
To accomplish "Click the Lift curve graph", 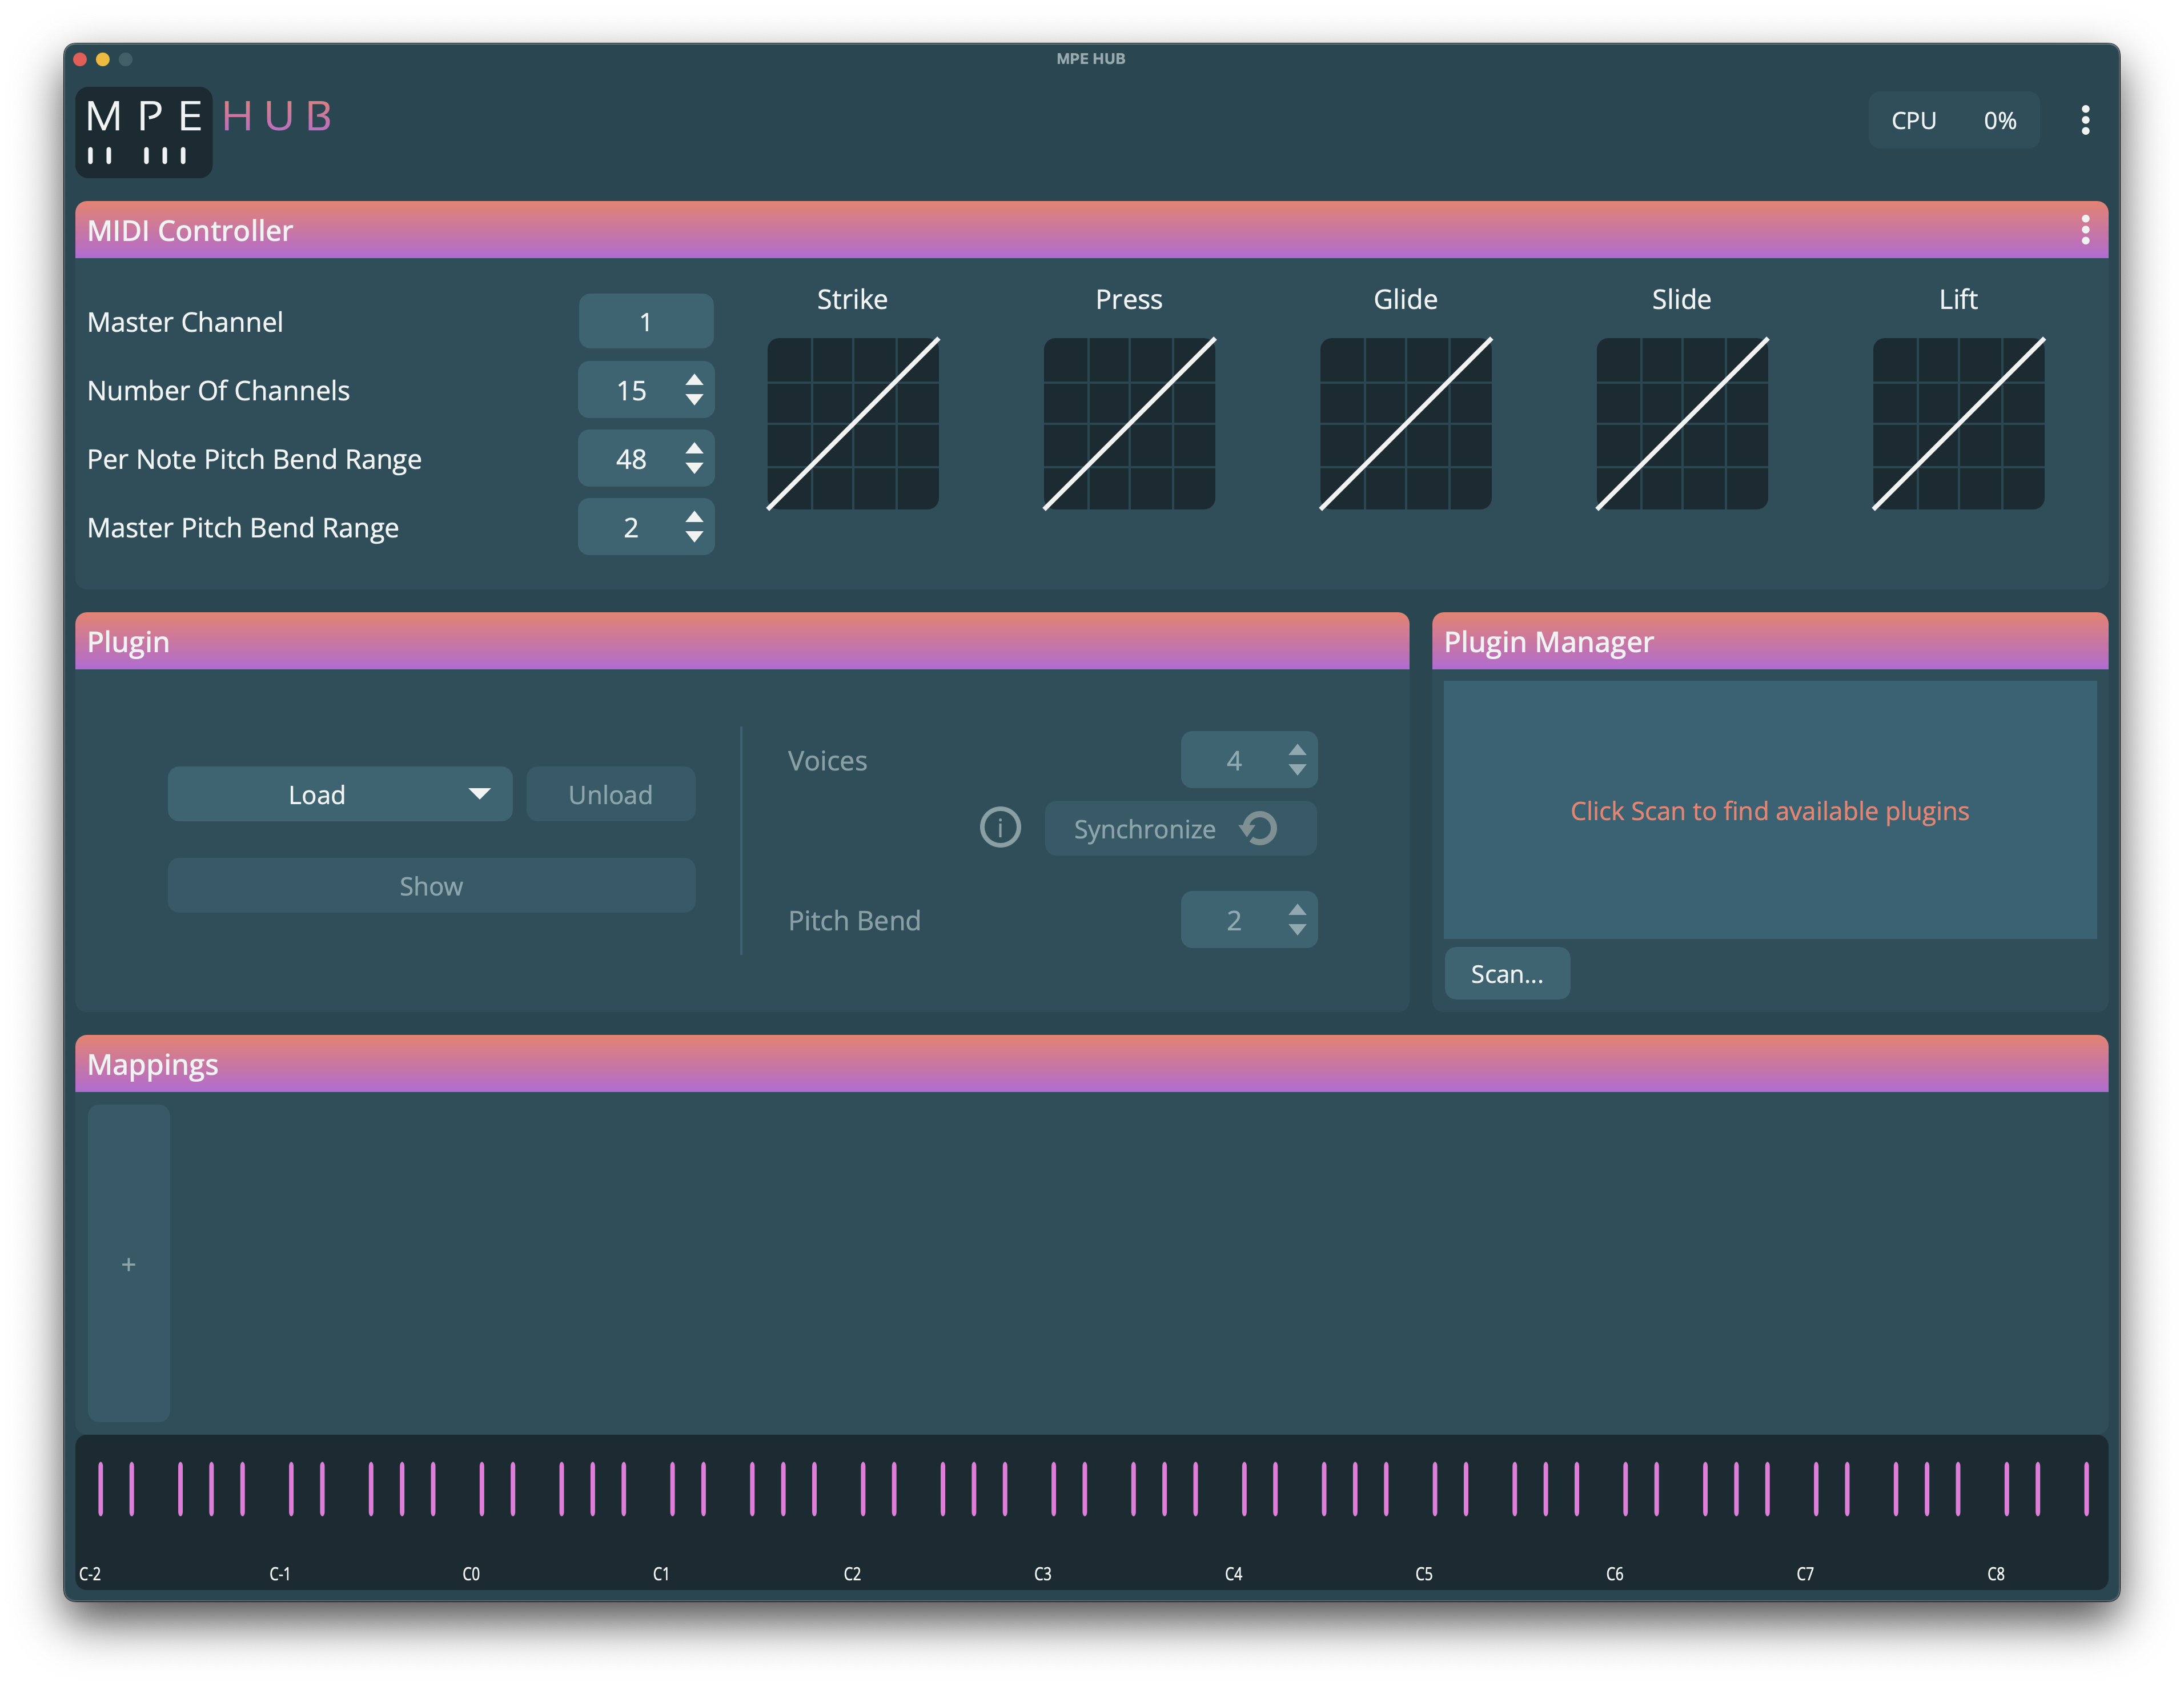I will click(x=1957, y=423).
